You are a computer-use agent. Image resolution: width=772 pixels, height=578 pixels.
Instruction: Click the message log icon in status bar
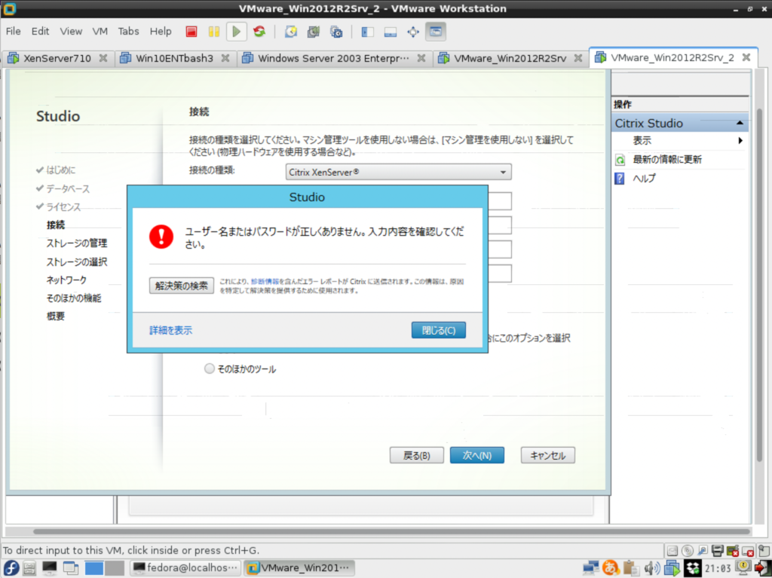(x=764, y=550)
